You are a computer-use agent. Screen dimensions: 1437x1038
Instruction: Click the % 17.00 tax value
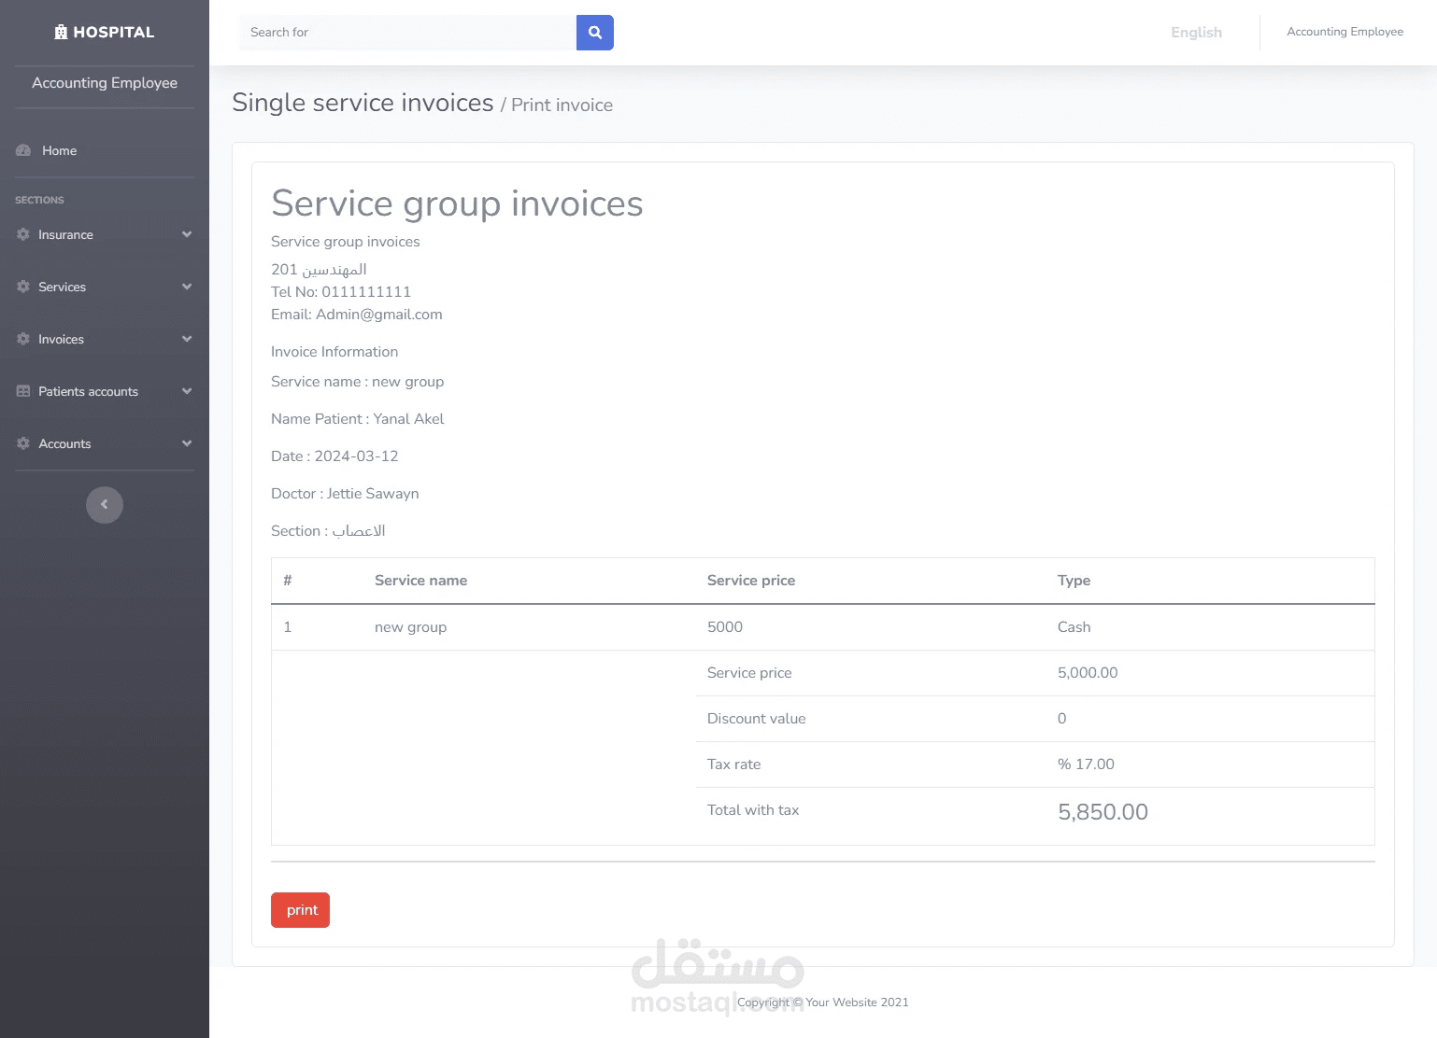[x=1086, y=764]
